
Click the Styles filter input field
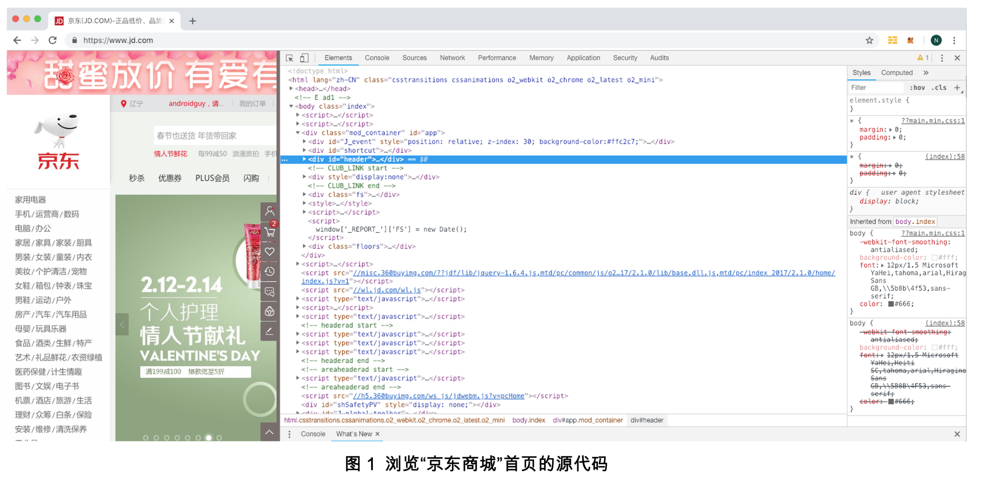[877, 88]
